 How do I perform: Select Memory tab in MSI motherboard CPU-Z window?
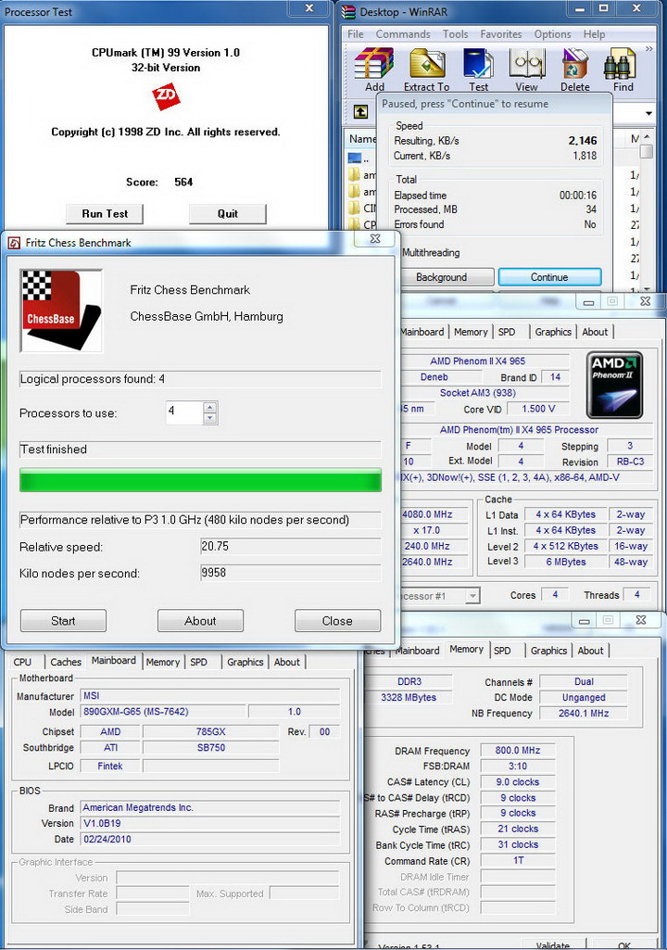pos(163,662)
